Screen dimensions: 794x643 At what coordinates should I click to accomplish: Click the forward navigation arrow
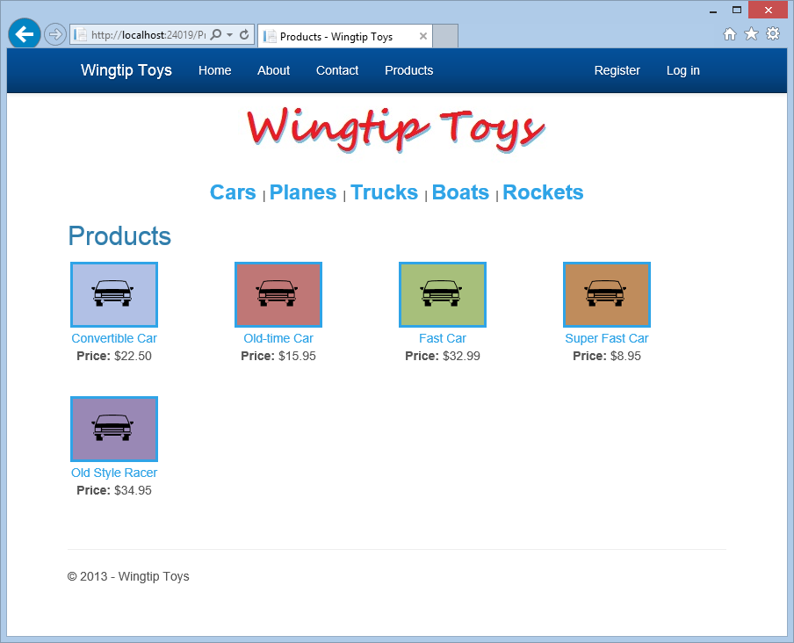pyautogui.click(x=54, y=33)
